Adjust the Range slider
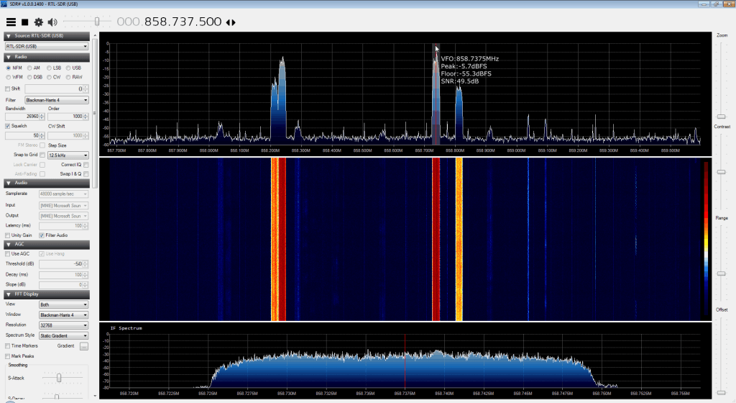Viewport: 736px width, 403px height. tap(721, 273)
